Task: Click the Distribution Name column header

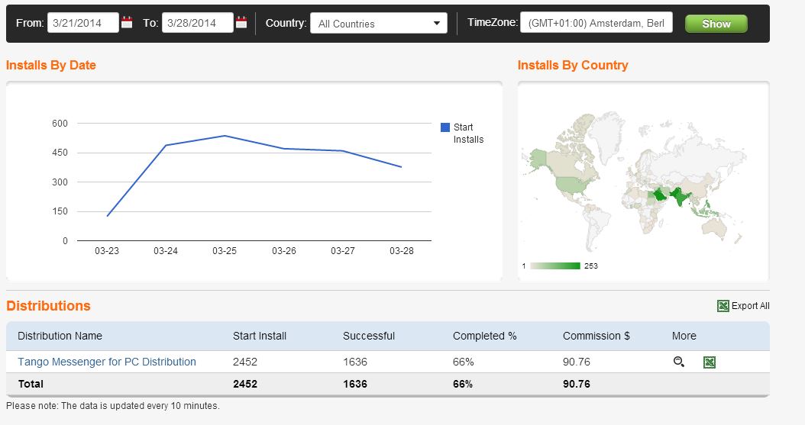Action: 60,336
